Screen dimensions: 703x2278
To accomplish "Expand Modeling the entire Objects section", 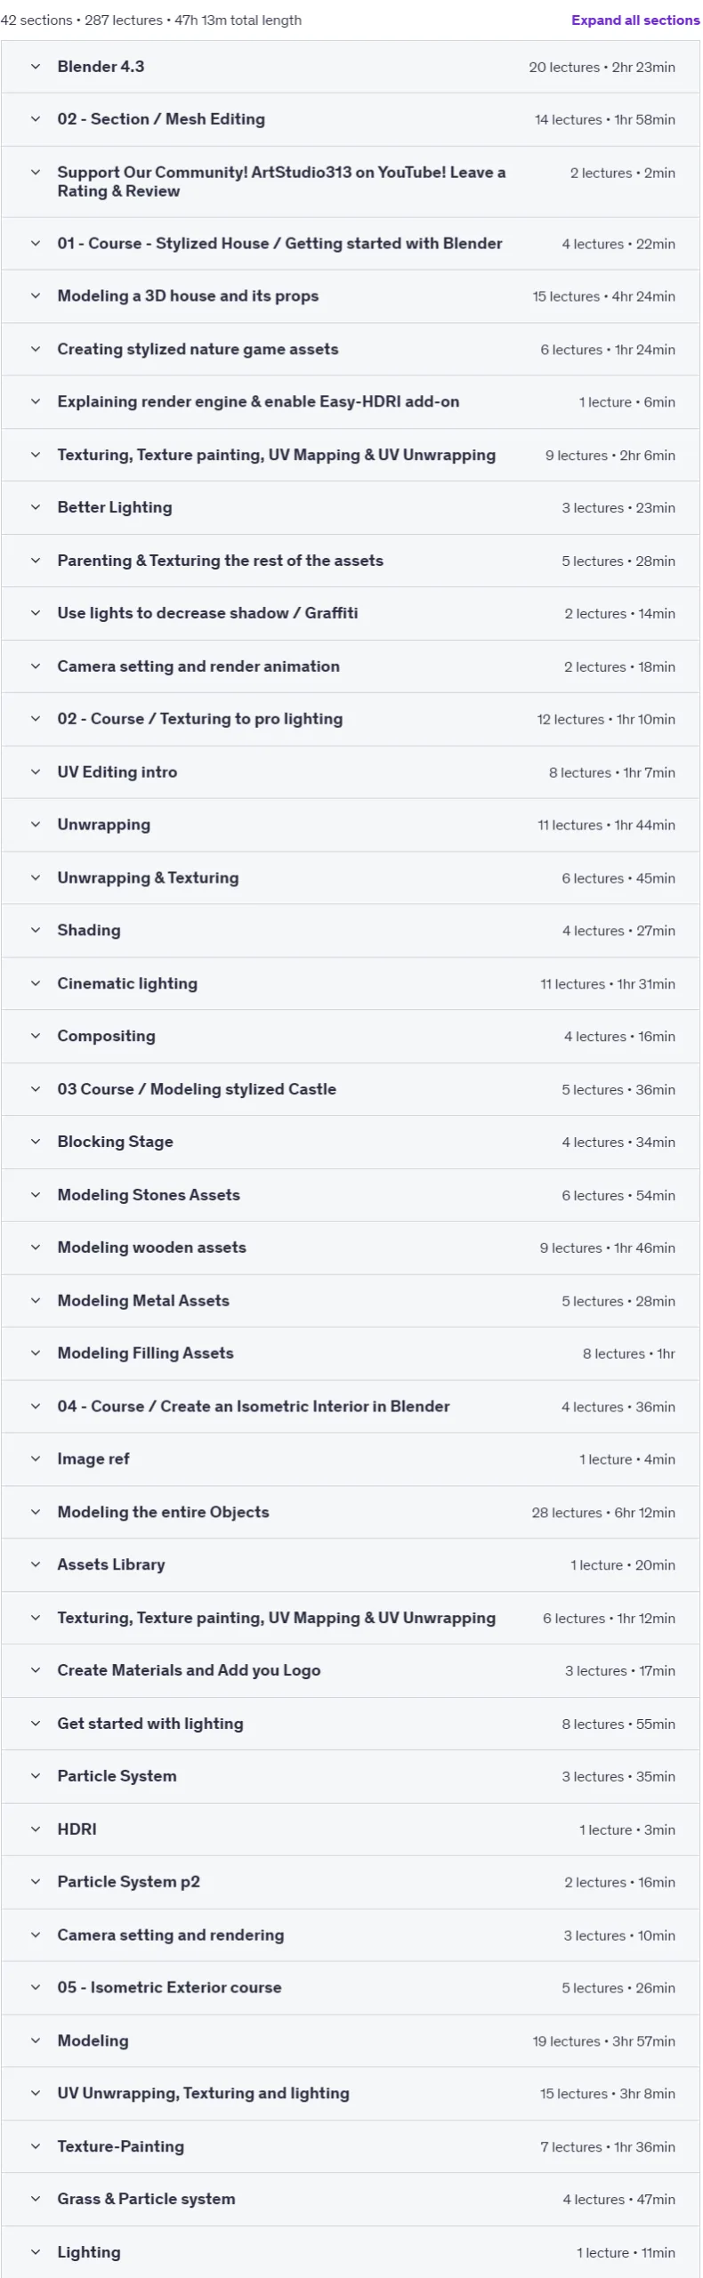I will point(350,1512).
